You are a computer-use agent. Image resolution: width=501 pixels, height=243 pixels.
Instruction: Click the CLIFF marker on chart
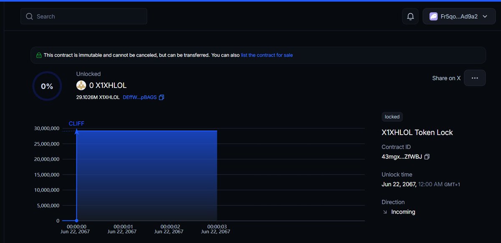pos(76,123)
